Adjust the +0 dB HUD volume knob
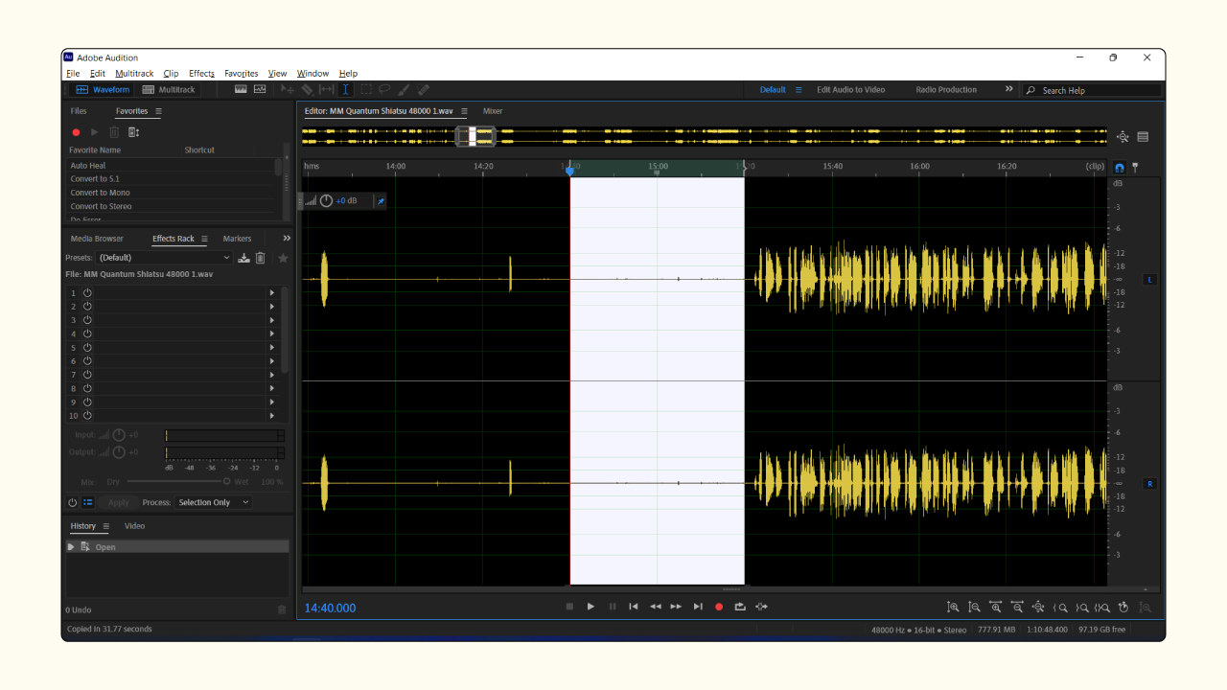Image resolution: width=1227 pixels, height=690 pixels. pyautogui.click(x=326, y=200)
